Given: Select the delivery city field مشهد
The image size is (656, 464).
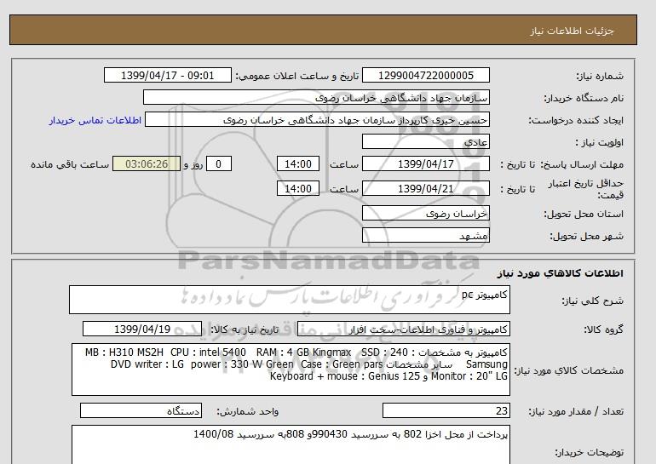Looking at the screenshot, I should click(x=425, y=235).
